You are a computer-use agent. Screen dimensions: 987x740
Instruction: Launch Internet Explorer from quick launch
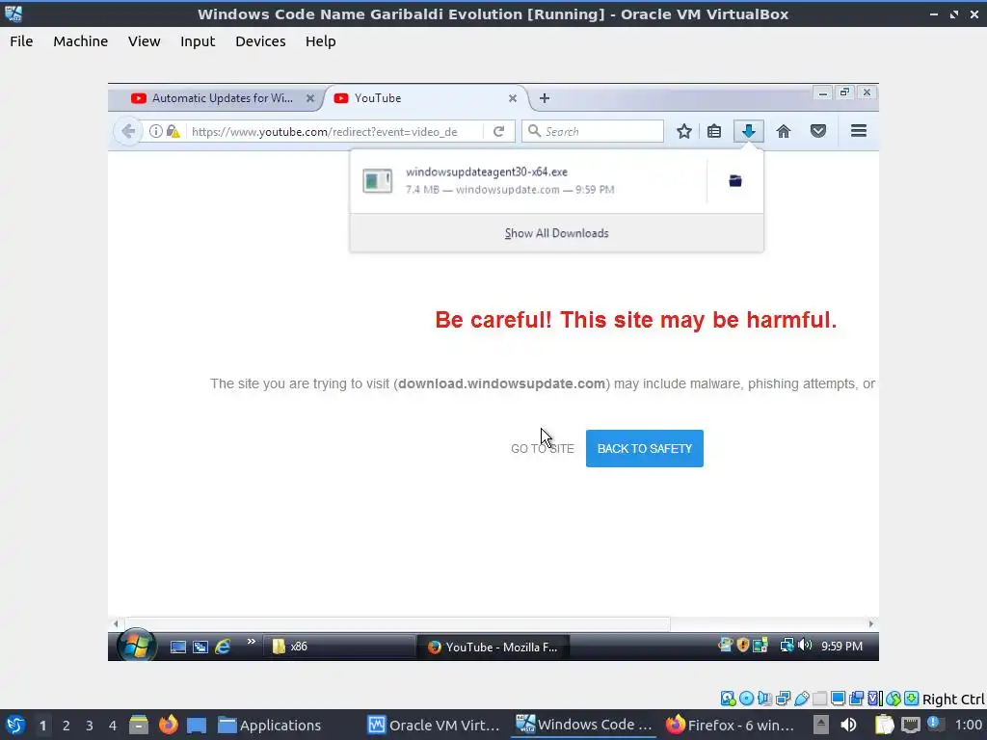pyautogui.click(x=223, y=647)
